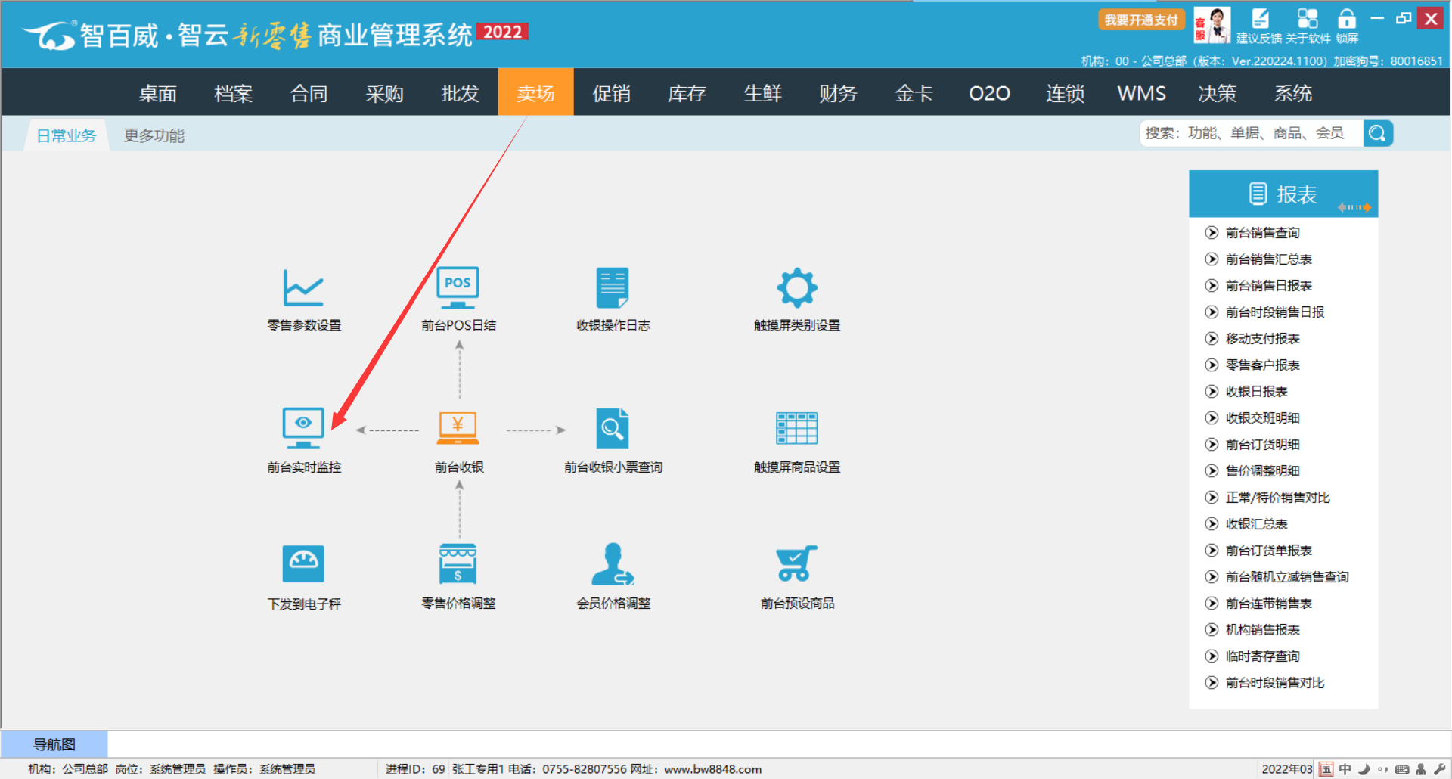Open 下发到电子秤 scale icon
The image size is (1452, 779).
click(303, 564)
